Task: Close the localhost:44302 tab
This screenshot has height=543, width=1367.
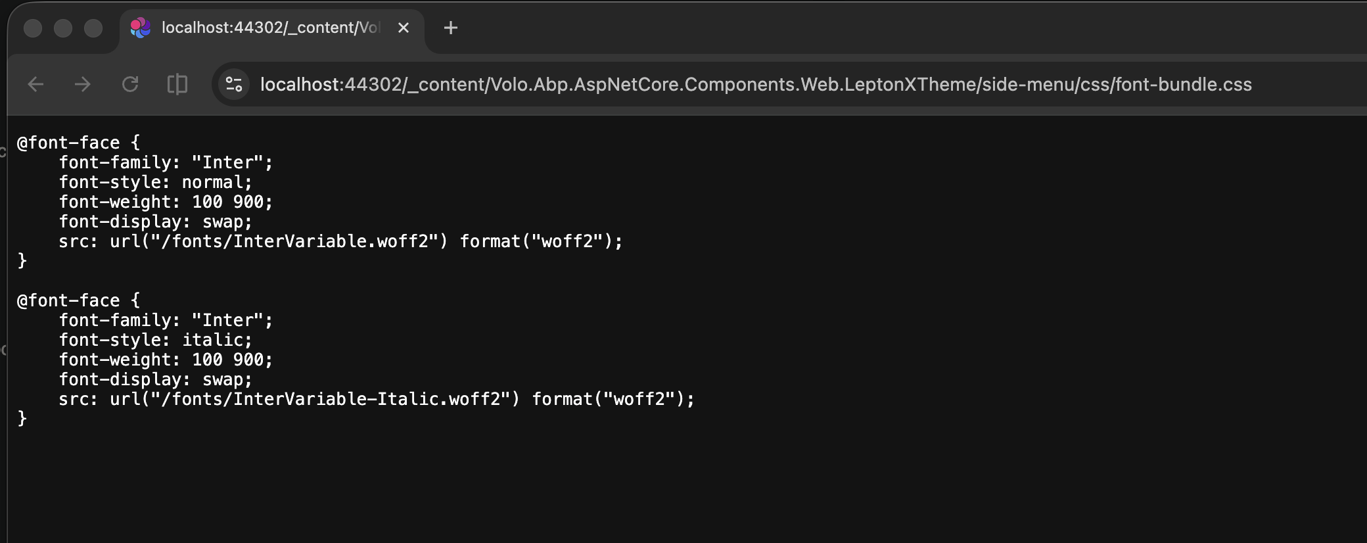Action: click(404, 28)
